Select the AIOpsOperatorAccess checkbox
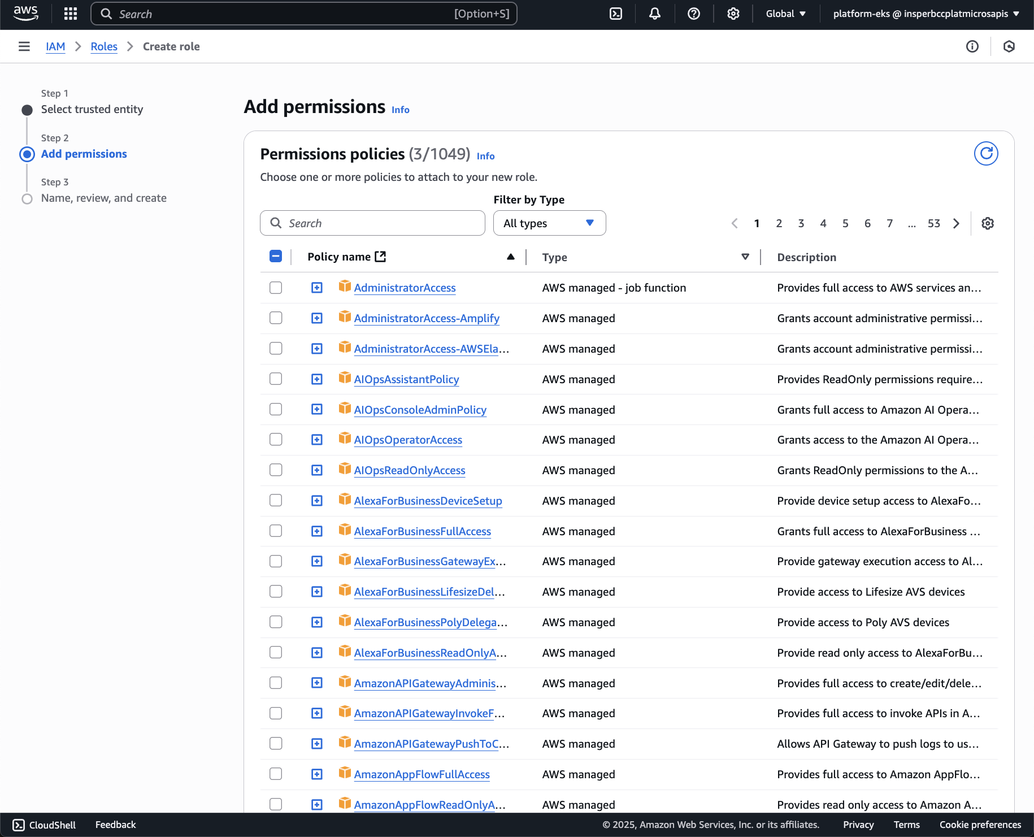This screenshot has height=837, width=1034. pyautogui.click(x=276, y=440)
